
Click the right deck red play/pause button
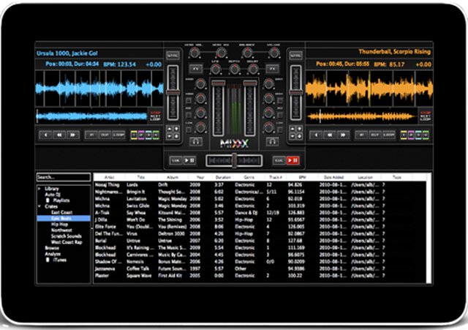point(293,159)
